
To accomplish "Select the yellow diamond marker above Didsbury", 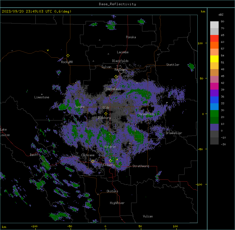I will click(106, 114).
